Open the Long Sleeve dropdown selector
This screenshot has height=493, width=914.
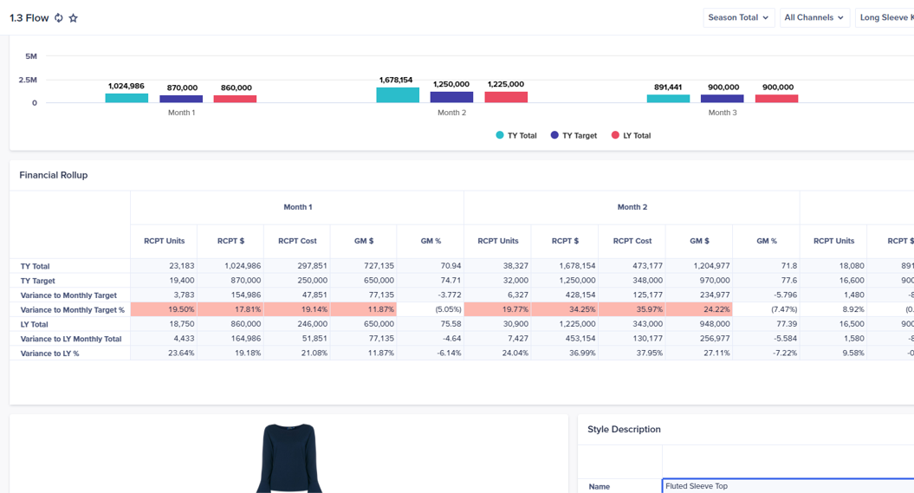(884, 17)
